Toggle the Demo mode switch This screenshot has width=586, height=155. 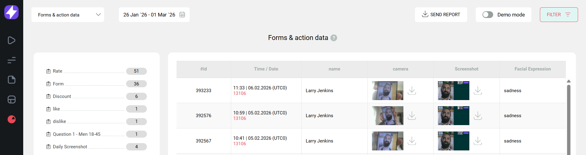click(x=488, y=15)
